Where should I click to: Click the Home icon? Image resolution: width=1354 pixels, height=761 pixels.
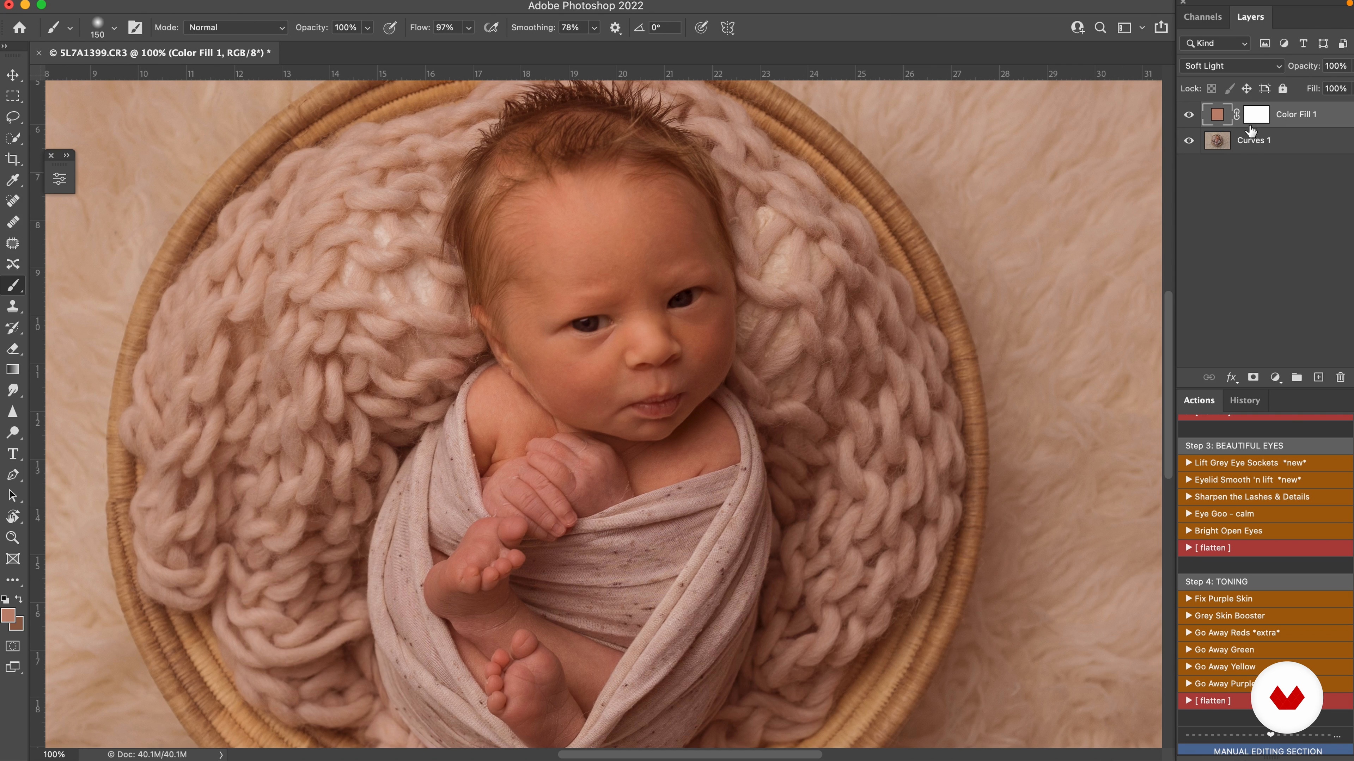point(19,27)
